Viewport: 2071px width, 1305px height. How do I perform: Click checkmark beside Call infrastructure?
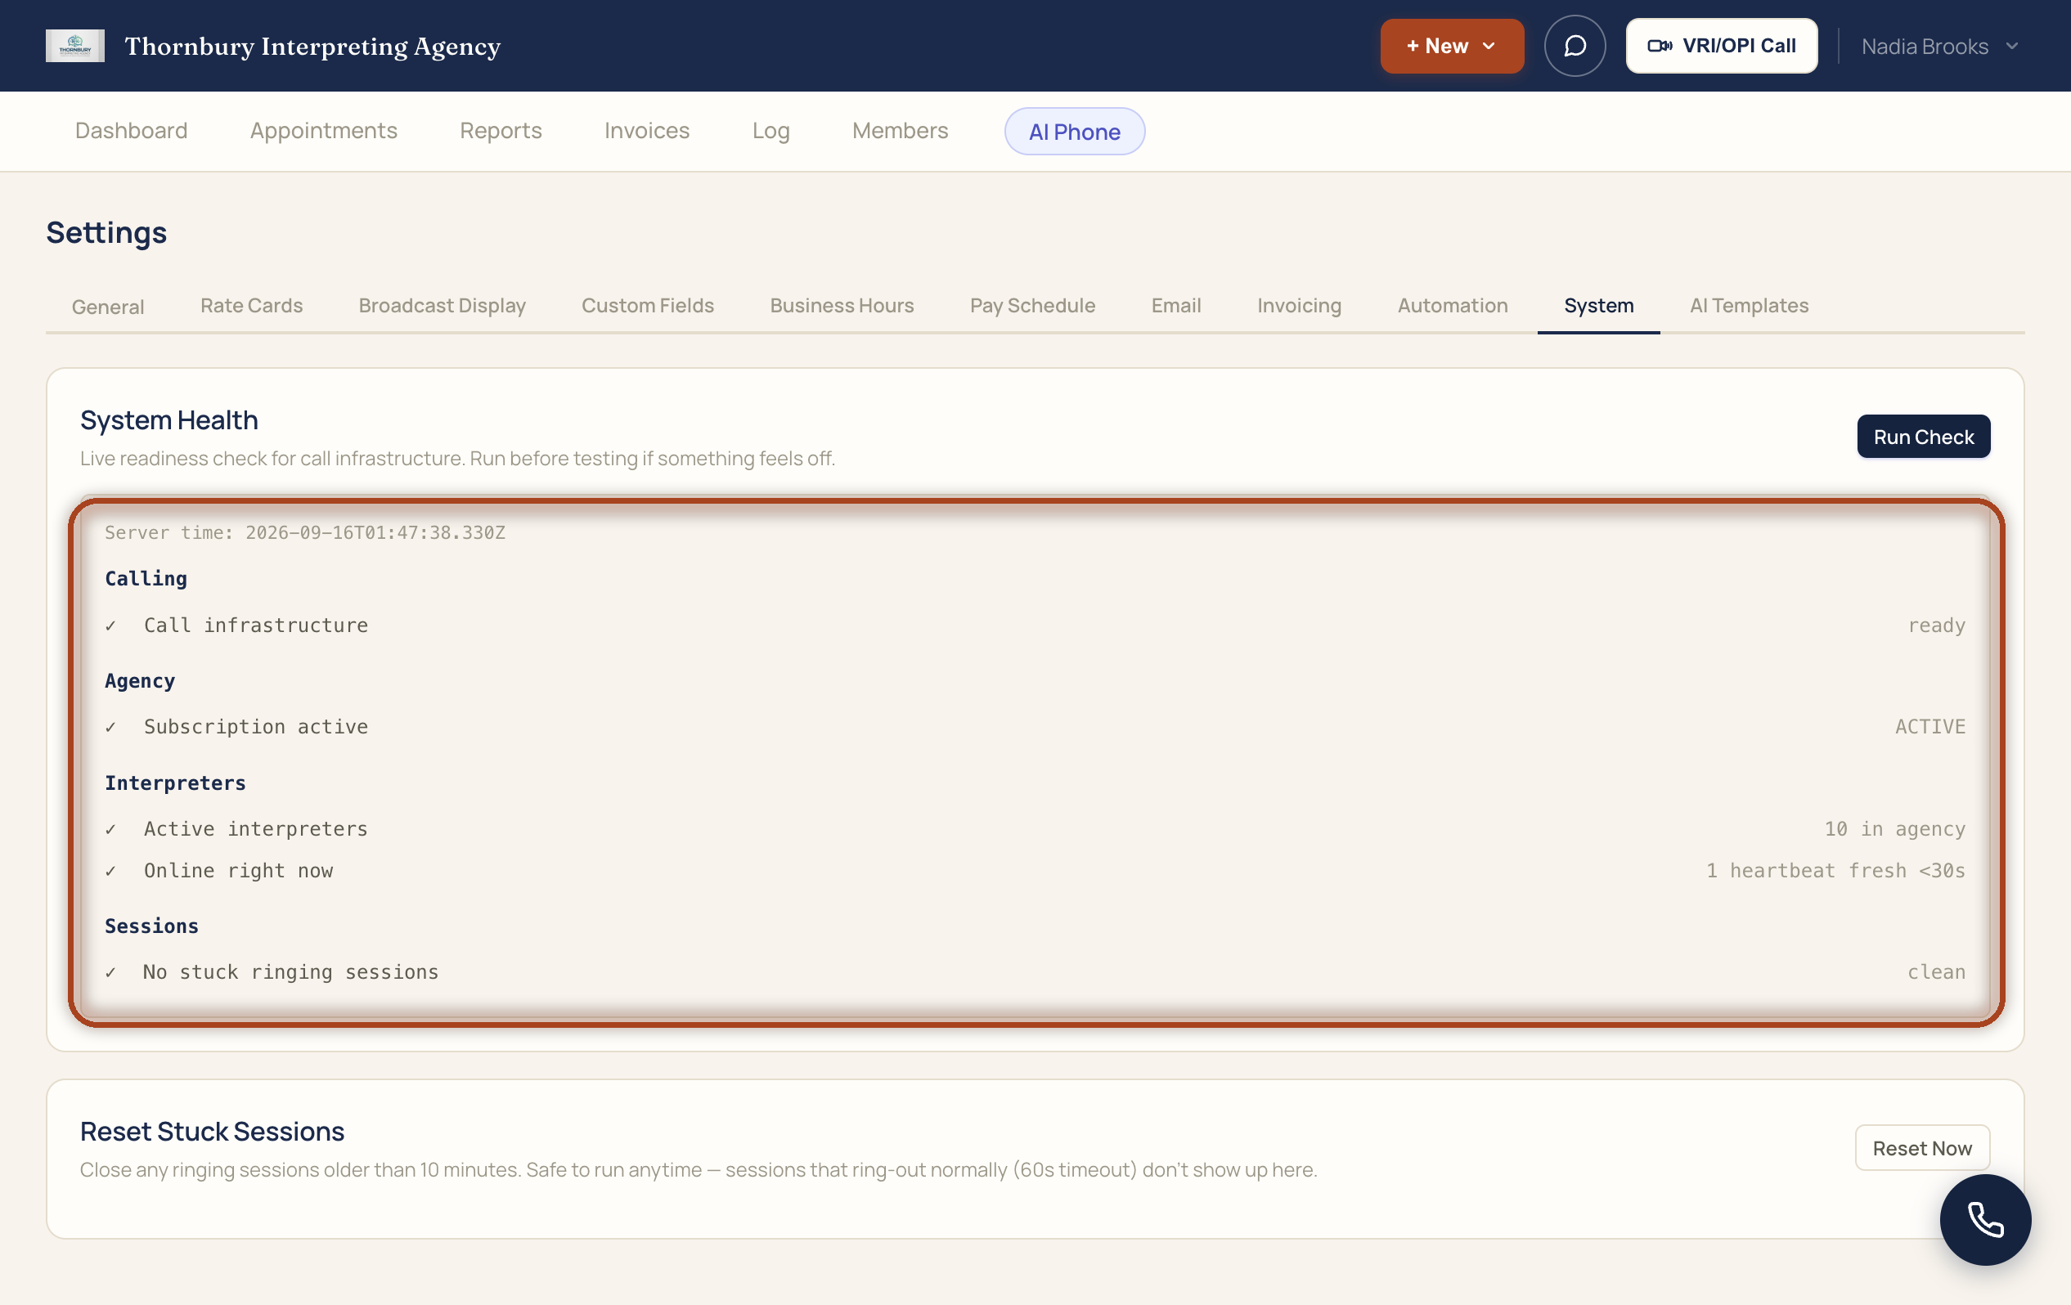point(111,626)
